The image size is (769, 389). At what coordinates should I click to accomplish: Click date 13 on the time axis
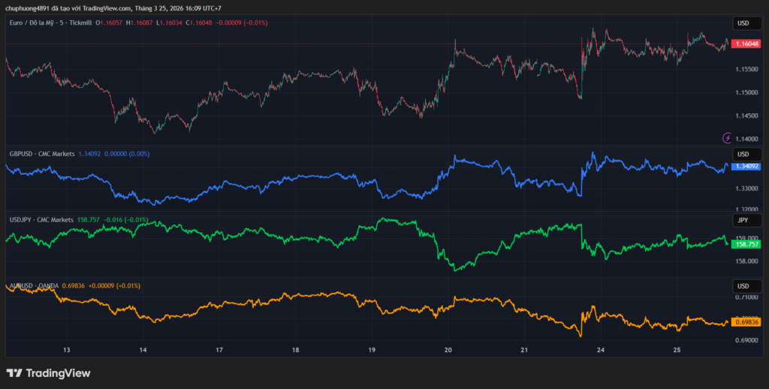coord(67,350)
